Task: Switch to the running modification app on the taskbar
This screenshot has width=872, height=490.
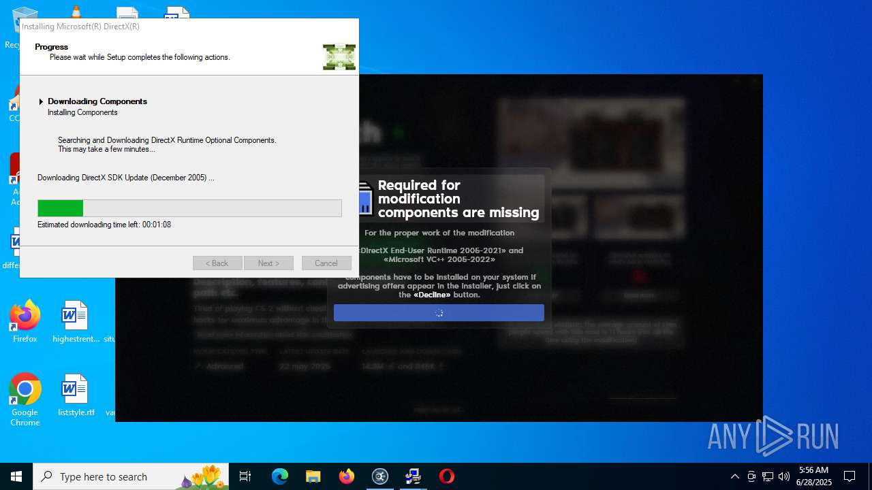Action: pyautogui.click(x=380, y=476)
